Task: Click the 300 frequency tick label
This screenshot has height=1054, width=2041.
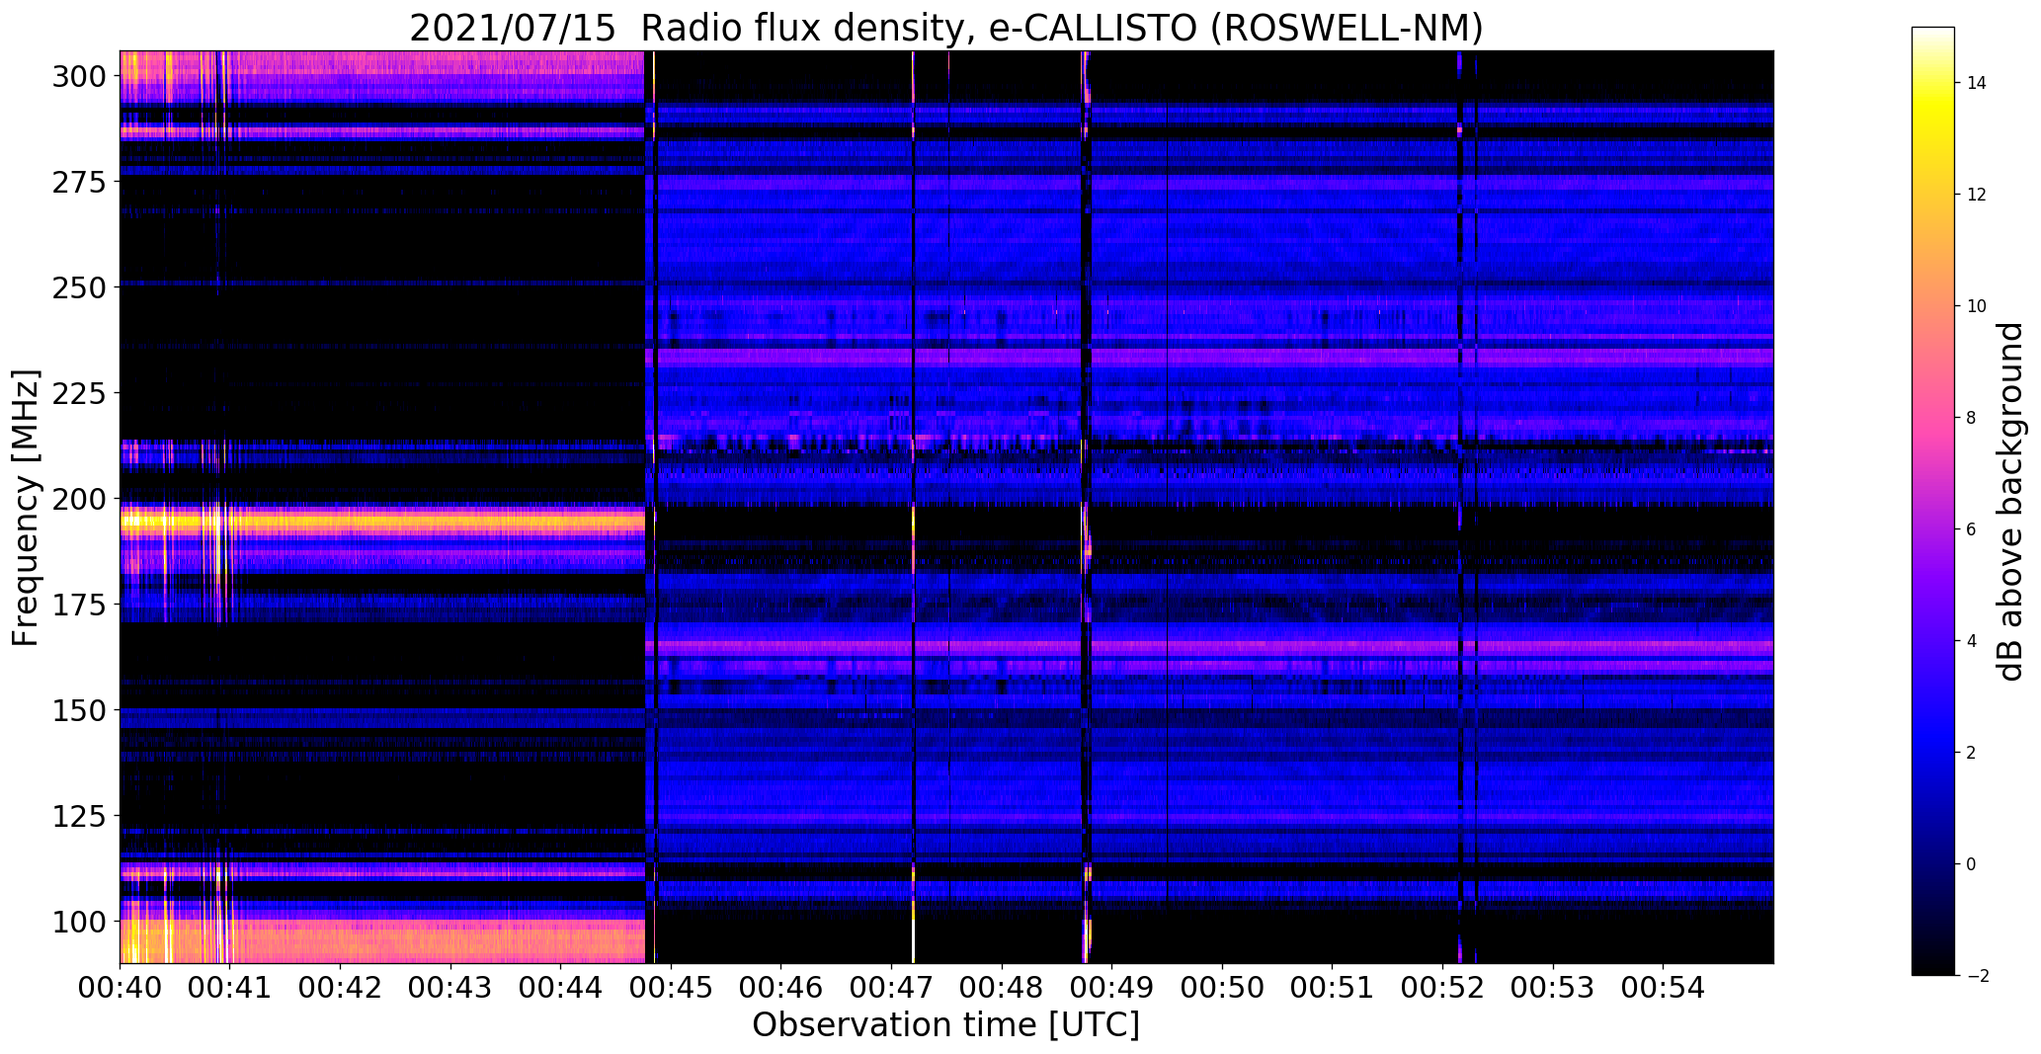Action: point(81,76)
